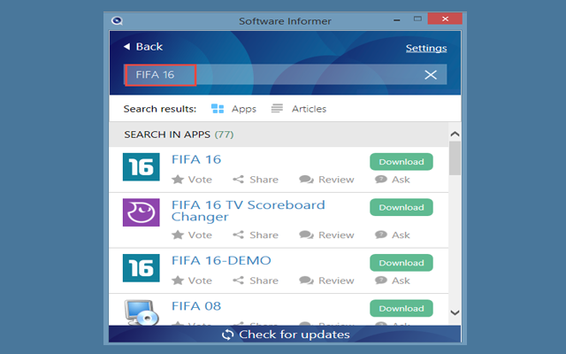
Task: Download FIFA 16-DEMO
Action: (x=401, y=263)
